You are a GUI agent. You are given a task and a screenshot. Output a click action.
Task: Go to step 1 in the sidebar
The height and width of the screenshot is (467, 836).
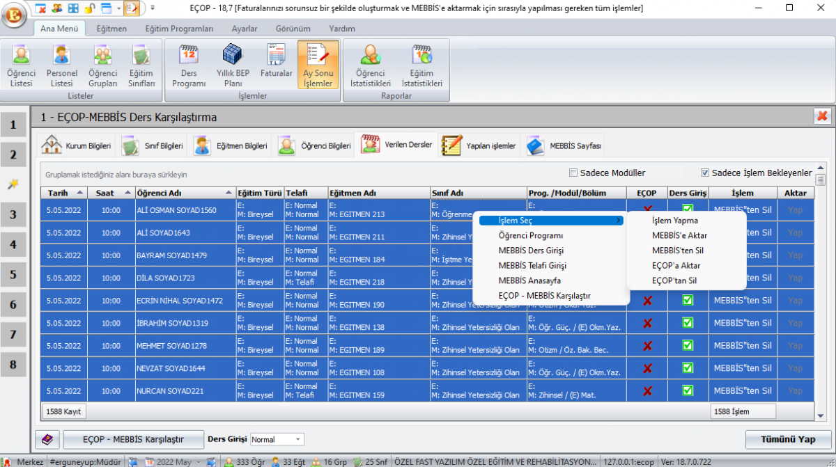pos(13,125)
